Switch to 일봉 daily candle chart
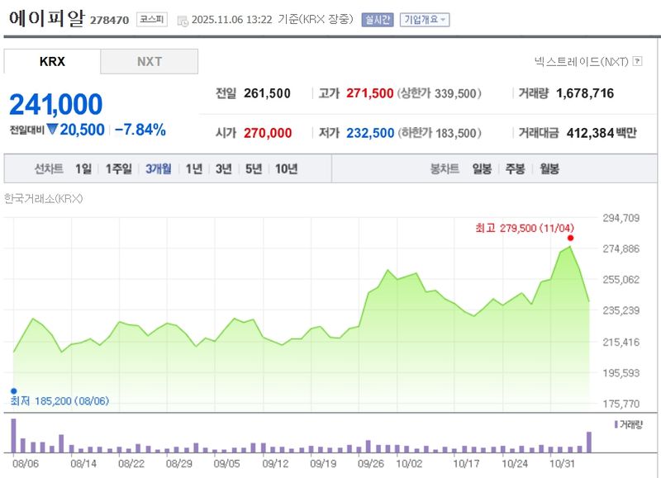The width and height of the screenshot is (661, 478). pyautogui.click(x=482, y=168)
